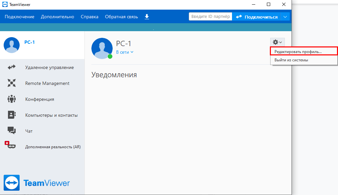
Task: Focus the partner ID input field
Action: (210, 17)
